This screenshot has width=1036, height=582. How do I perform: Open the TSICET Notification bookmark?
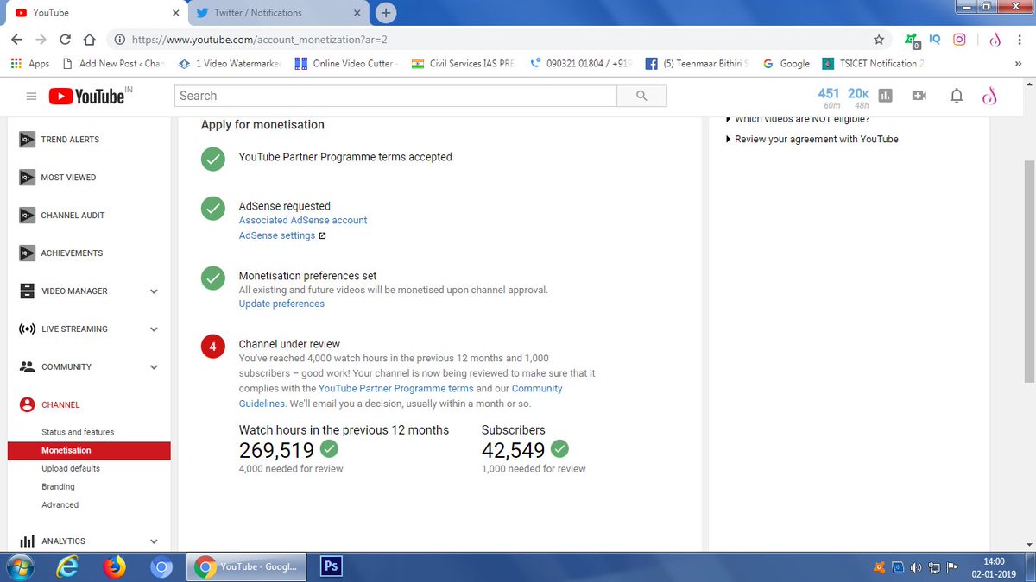coord(873,64)
